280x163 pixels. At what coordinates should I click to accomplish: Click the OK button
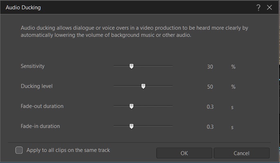click(184, 153)
